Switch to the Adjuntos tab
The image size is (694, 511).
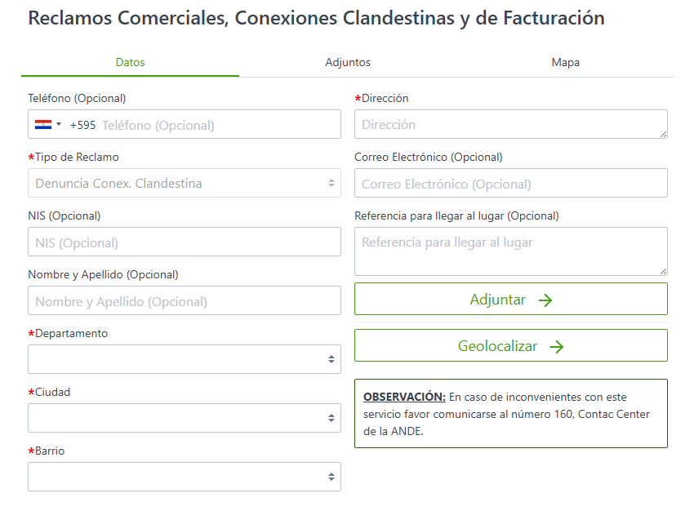[347, 62]
